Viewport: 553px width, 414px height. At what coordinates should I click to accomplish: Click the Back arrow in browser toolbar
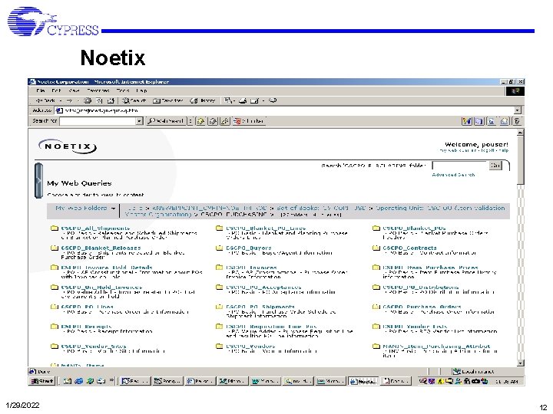(45, 100)
